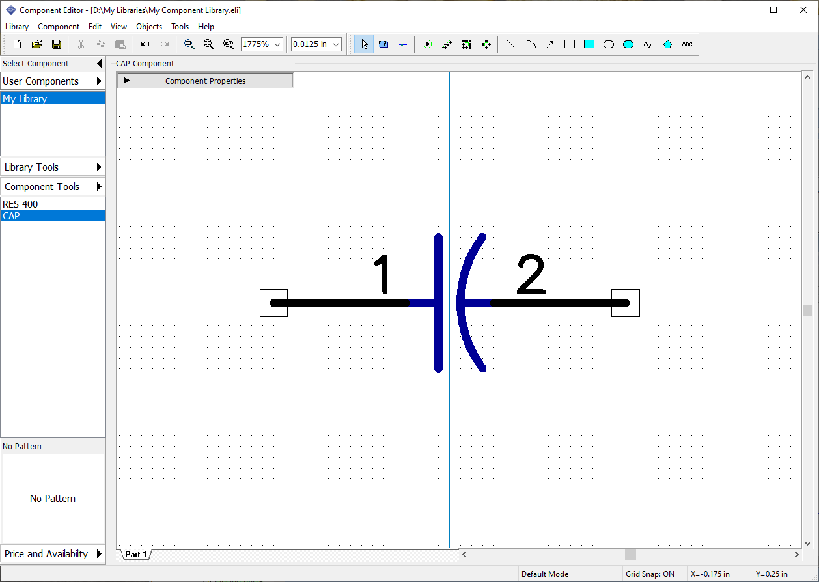Click the scroll right arrow at bottom

[x=796, y=554]
